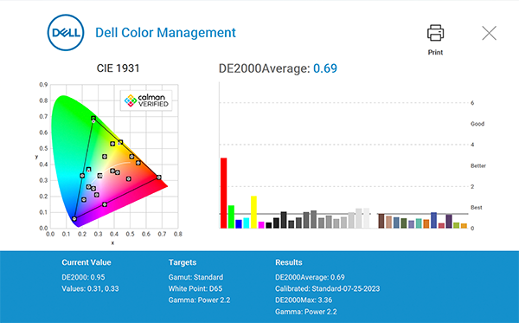Click the green primary vertex on CIE chart
This screenshot has width=519, height=323.
tap(93, 119)
